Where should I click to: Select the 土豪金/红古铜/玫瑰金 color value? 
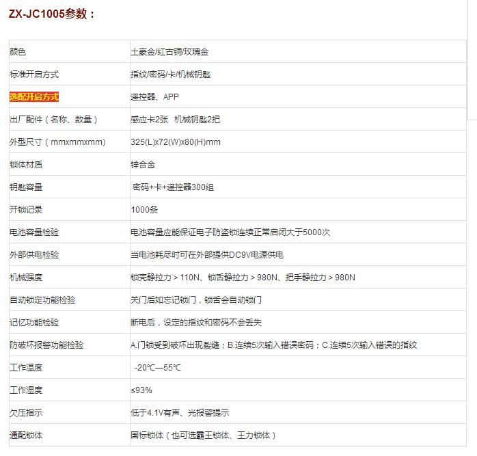(x=169, y=52)
